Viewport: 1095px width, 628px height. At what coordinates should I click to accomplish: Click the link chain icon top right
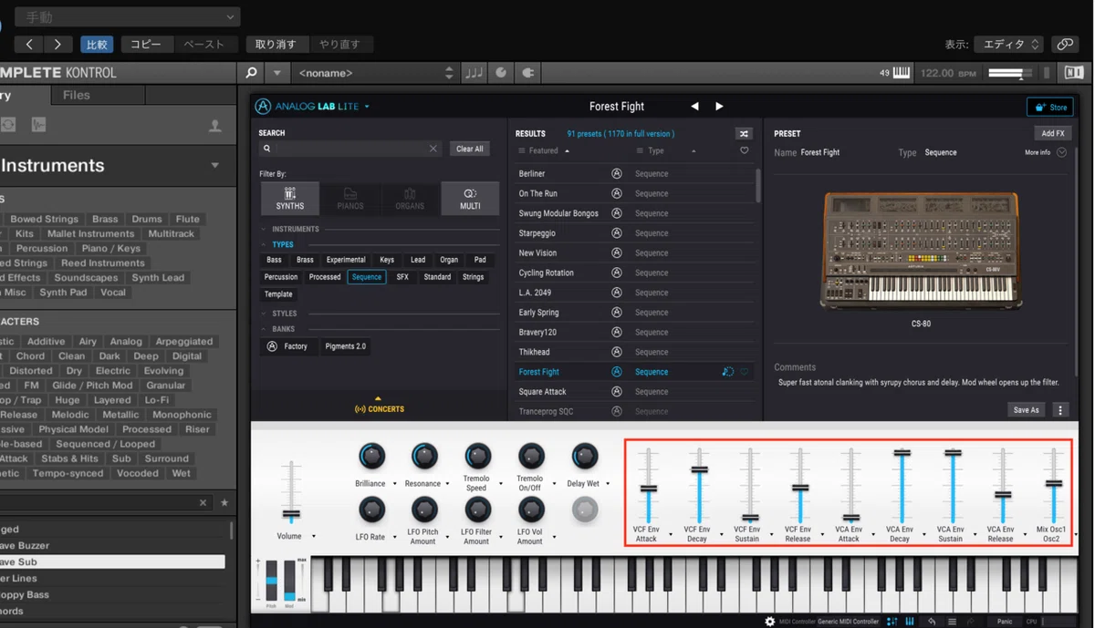[x=1064, y=44]
